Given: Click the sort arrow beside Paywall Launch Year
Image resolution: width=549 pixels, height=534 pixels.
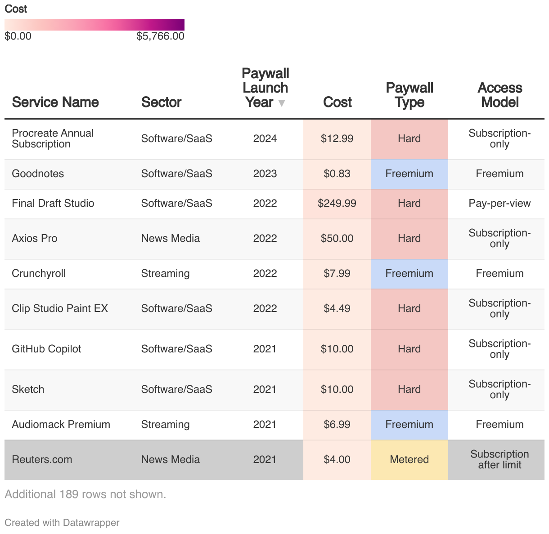Looking at the screenshot, I should pyautogui.click(x=282, y=103).
